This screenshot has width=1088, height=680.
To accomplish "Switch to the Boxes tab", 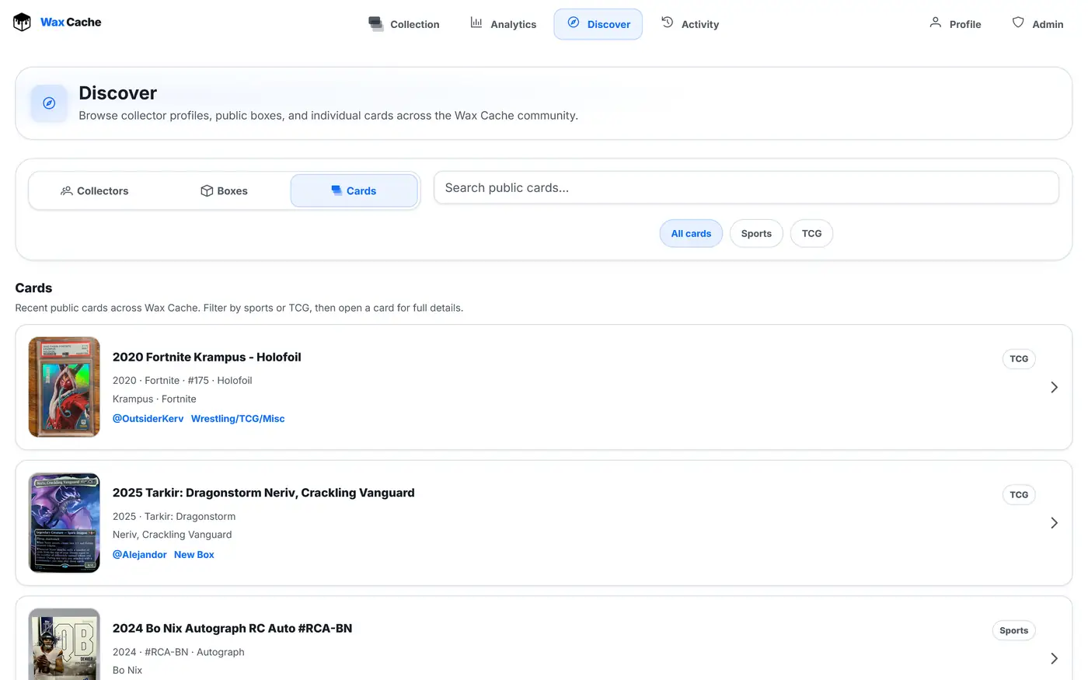I will pos(224,191).
